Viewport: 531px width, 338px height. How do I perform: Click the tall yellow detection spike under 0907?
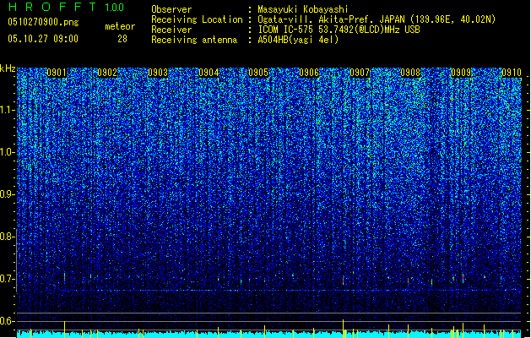[x=343, y=328]
